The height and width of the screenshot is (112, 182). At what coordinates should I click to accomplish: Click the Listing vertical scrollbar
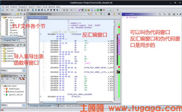(115, 61)
